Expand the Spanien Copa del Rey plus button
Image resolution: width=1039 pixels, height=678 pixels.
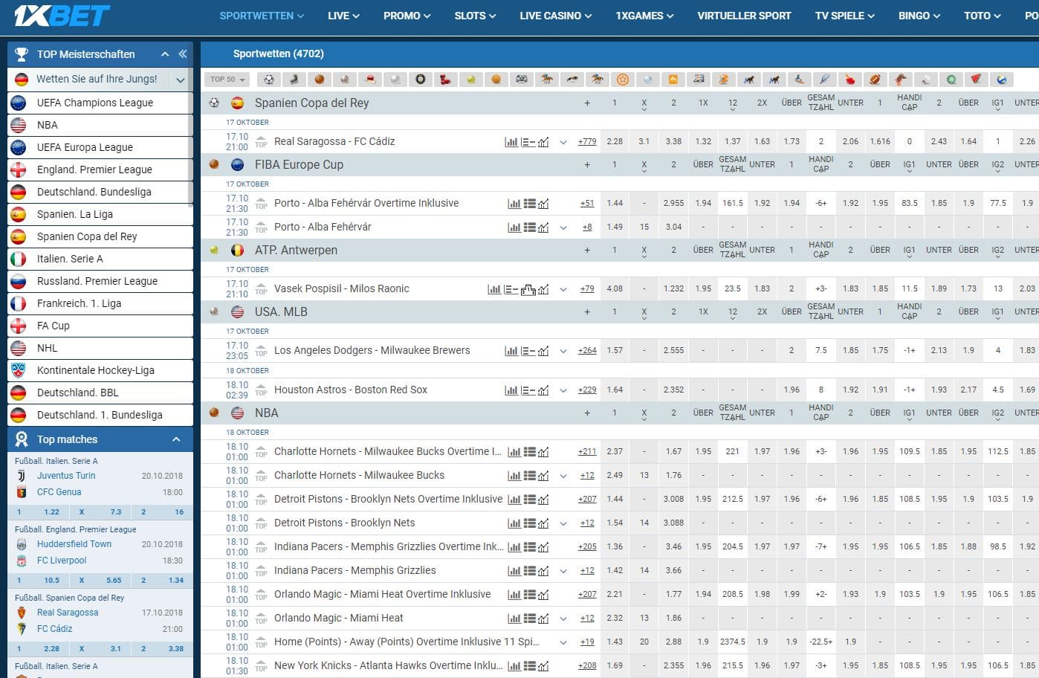coord(587,103)
